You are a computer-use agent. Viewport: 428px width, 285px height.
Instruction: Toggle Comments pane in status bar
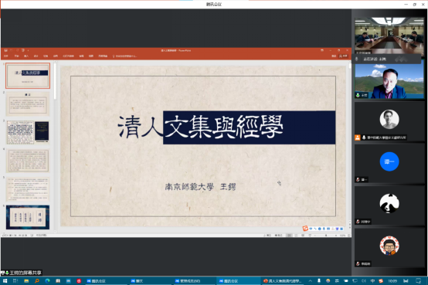[279, 236]
